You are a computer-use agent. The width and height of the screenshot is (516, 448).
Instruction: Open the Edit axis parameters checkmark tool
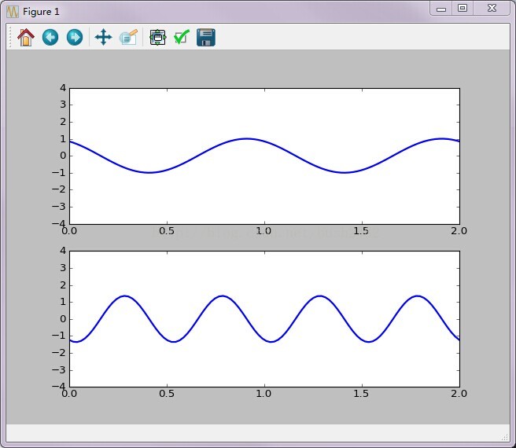182,37
